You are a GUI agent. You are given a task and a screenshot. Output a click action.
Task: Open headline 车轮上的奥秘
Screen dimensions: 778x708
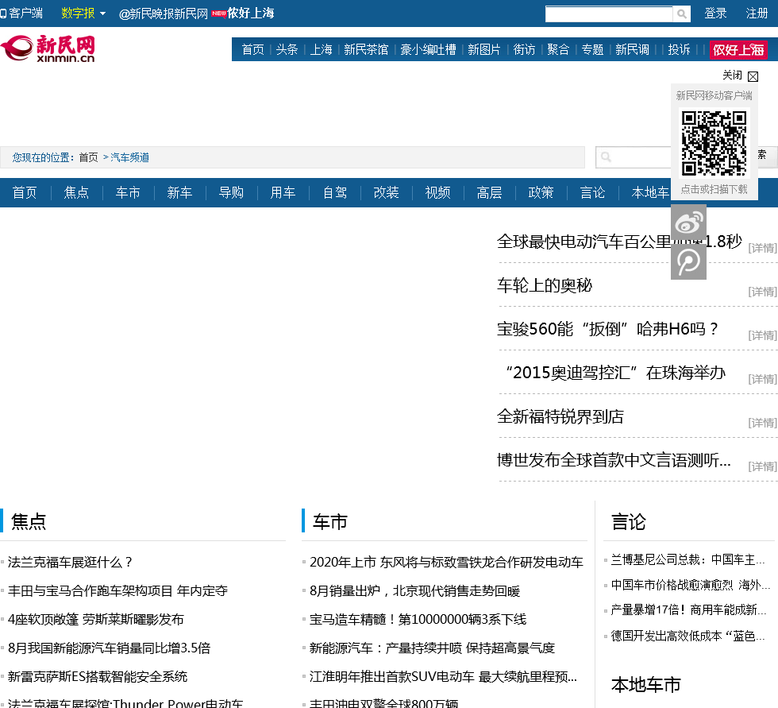tap(545, 285)
